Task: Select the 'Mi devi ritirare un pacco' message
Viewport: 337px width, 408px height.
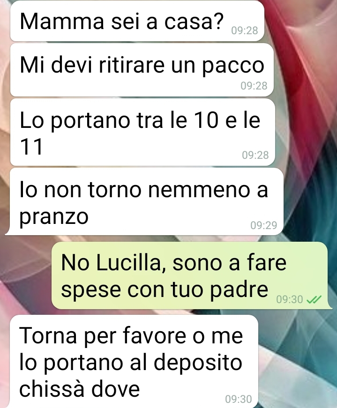Action: click(x=142, y=70)
